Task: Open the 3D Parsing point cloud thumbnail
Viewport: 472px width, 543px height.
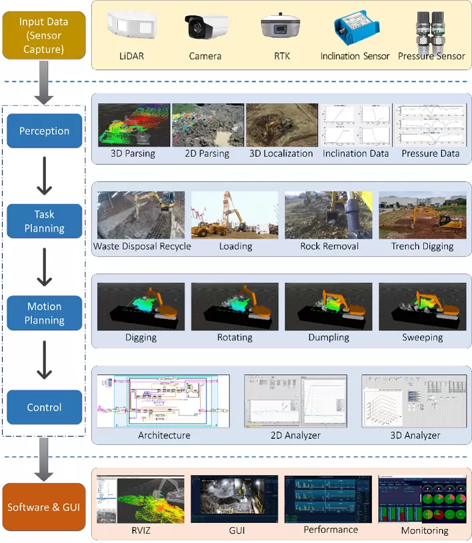Action: (x=133, y=125)
